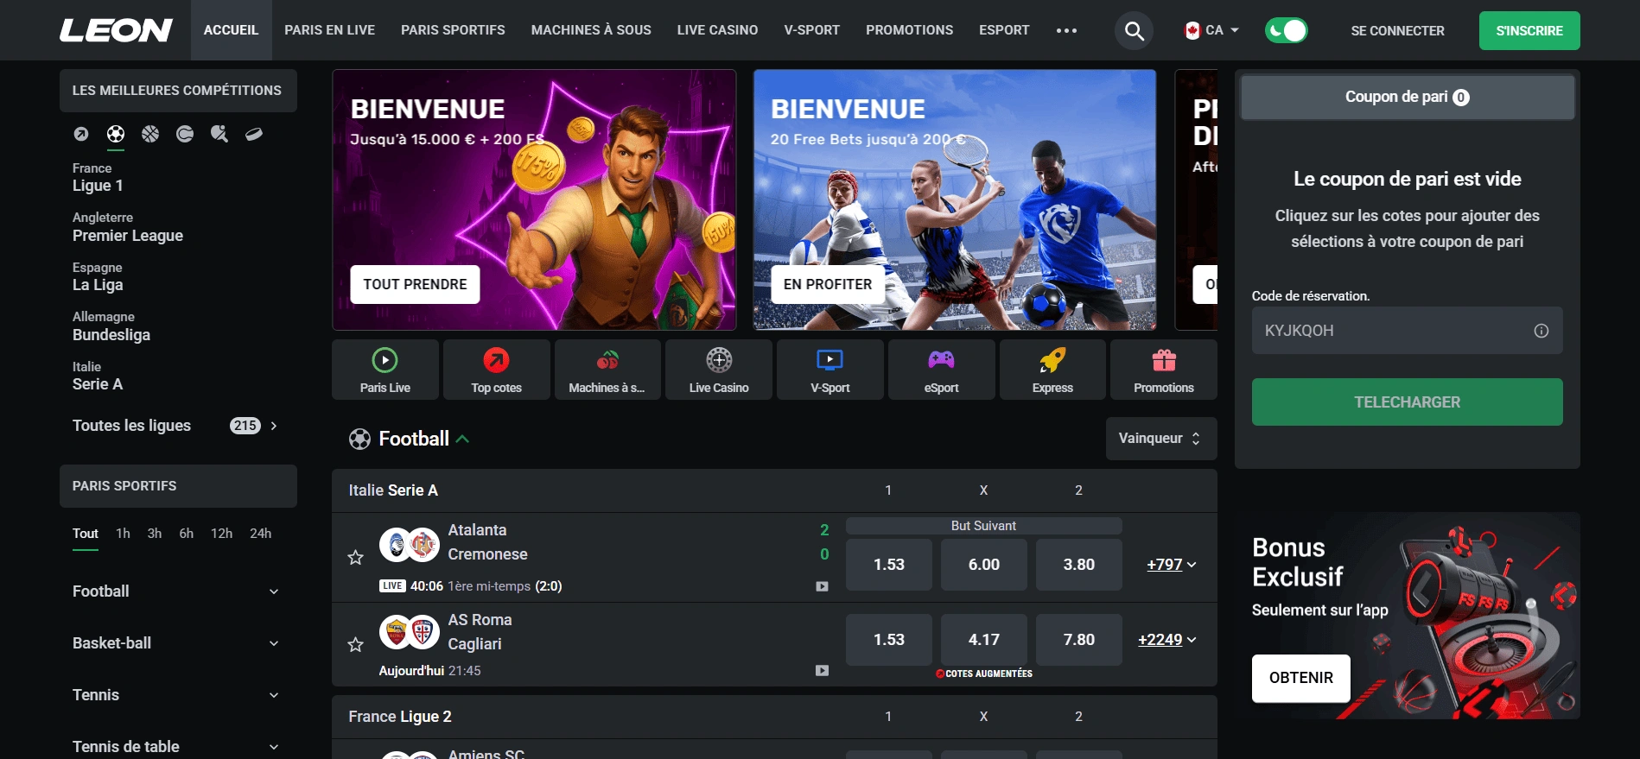
Task: Click the booking code input field
Action: click(1407, 331)
